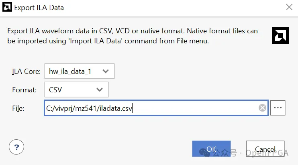Viewport: 298px width, 165px height.
Task: Close the Export ILA Data dialog
Action: coord(289,7)
